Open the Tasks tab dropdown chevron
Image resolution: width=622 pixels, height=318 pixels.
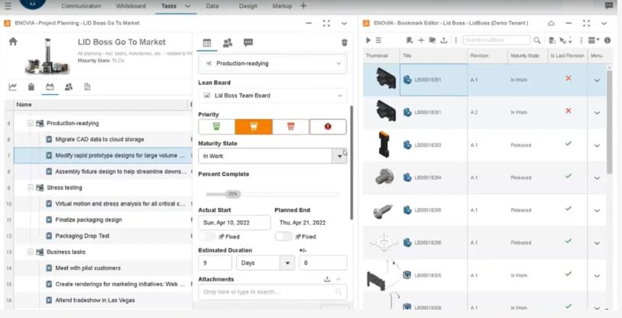pos(188,6)
